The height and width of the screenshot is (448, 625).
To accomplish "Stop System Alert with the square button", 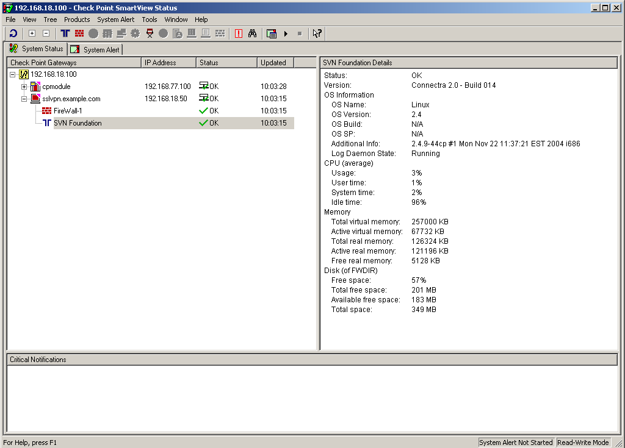I will pyautogui.click(x=300, y=34).
